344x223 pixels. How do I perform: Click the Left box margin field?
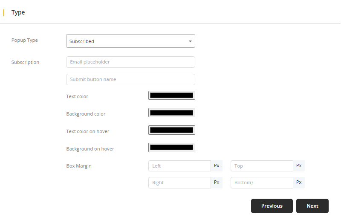[179, 166]
